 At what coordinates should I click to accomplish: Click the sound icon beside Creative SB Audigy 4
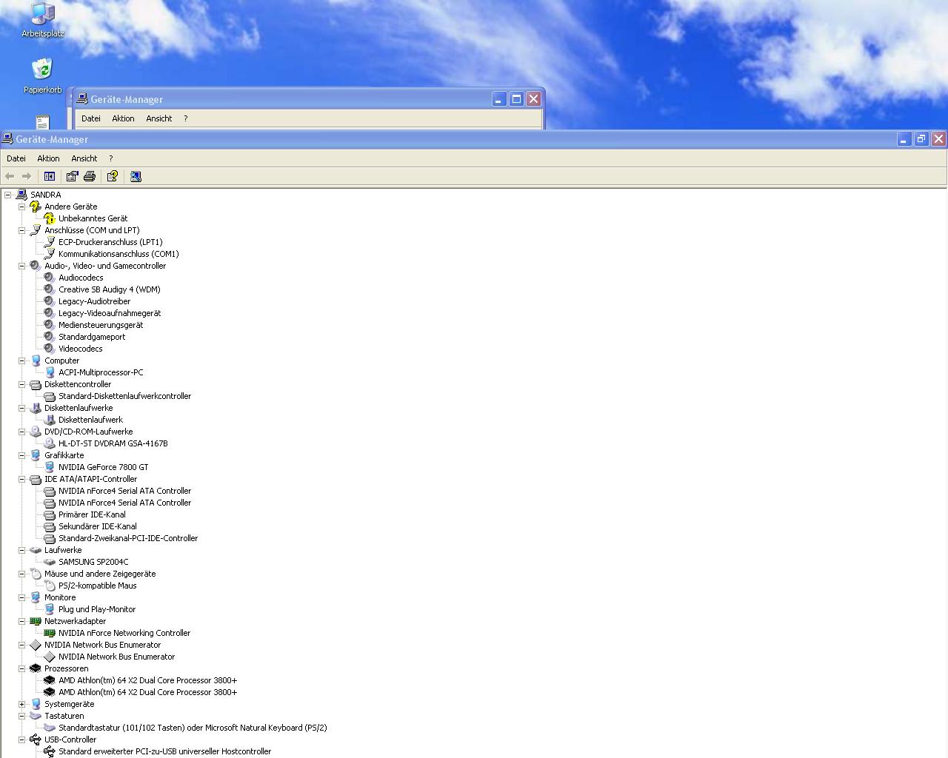tap(50, 289)
